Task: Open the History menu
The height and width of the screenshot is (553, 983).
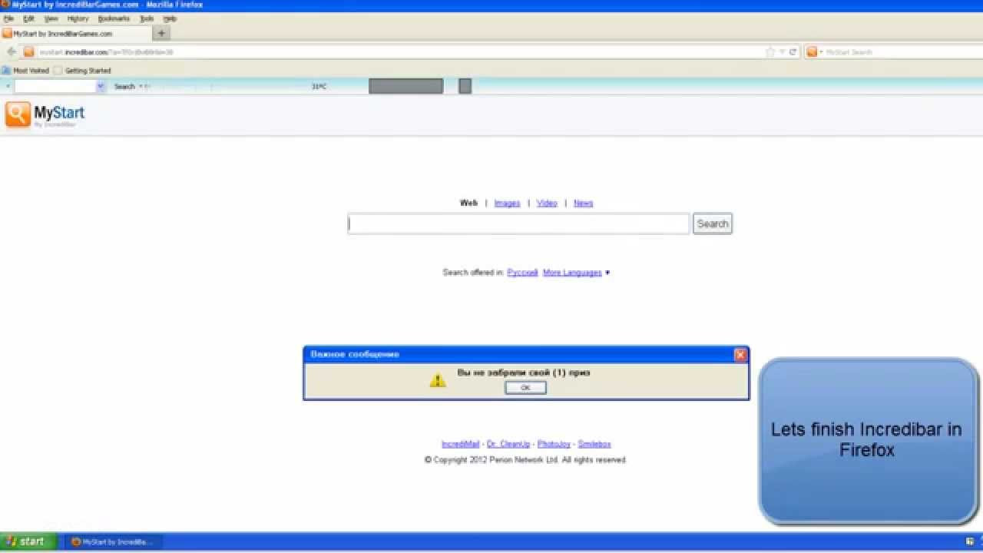Action: pyautogui.click(x=78, y=18)
